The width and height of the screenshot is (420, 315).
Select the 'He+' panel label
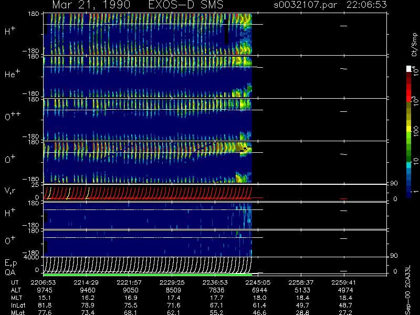(x=12, y=73)
